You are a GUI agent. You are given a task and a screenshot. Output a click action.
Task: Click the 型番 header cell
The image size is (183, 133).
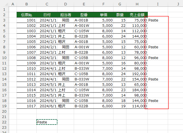[84, 15]
